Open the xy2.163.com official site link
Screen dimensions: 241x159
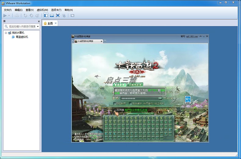click(192, 36)
